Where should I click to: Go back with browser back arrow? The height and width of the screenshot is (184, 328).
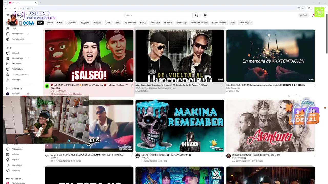6,8
